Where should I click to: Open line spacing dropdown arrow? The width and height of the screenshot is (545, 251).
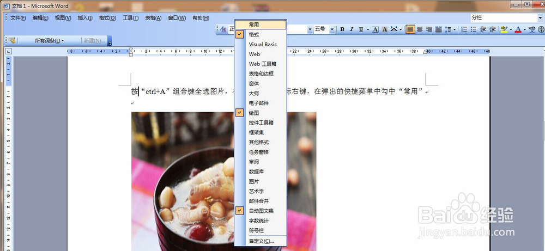[x=454, y=29]
